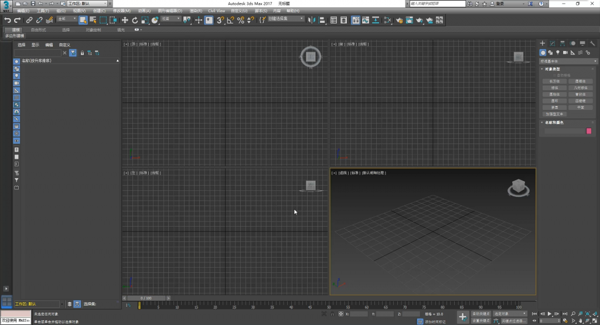600x325 pixels.
Task: Open the key filter dropdown near playback controls
Action: tap(510, 314)
